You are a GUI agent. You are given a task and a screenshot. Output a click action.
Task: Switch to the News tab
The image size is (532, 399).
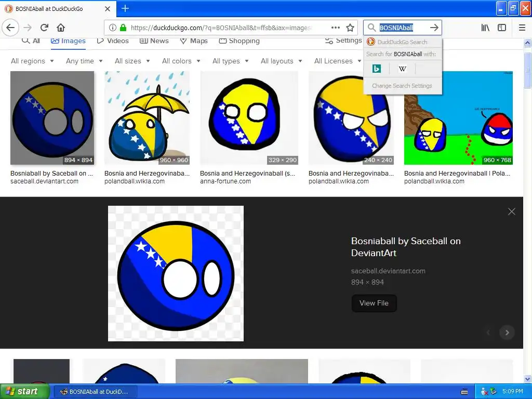(154, 41)
